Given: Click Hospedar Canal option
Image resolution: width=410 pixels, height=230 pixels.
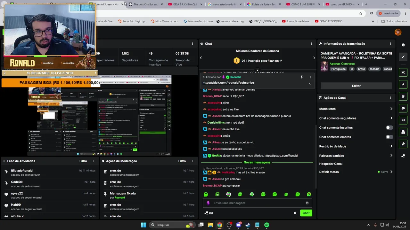Looking at the screenshot, I should pos(331,164).
